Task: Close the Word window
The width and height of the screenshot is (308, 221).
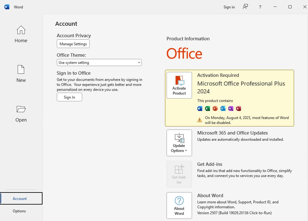Action: (305, 7)
